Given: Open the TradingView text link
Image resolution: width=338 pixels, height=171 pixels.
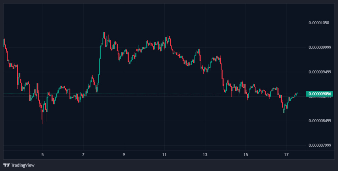Looking at the screenshot, I should (23, 165).
